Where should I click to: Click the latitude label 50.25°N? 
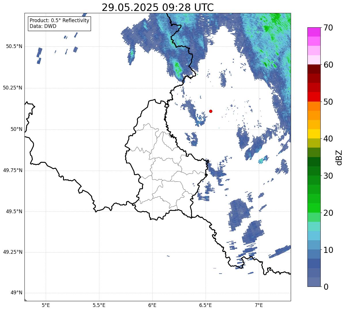coord(12,88)
